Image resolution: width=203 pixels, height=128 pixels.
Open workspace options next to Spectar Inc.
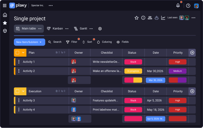(51, 6)
